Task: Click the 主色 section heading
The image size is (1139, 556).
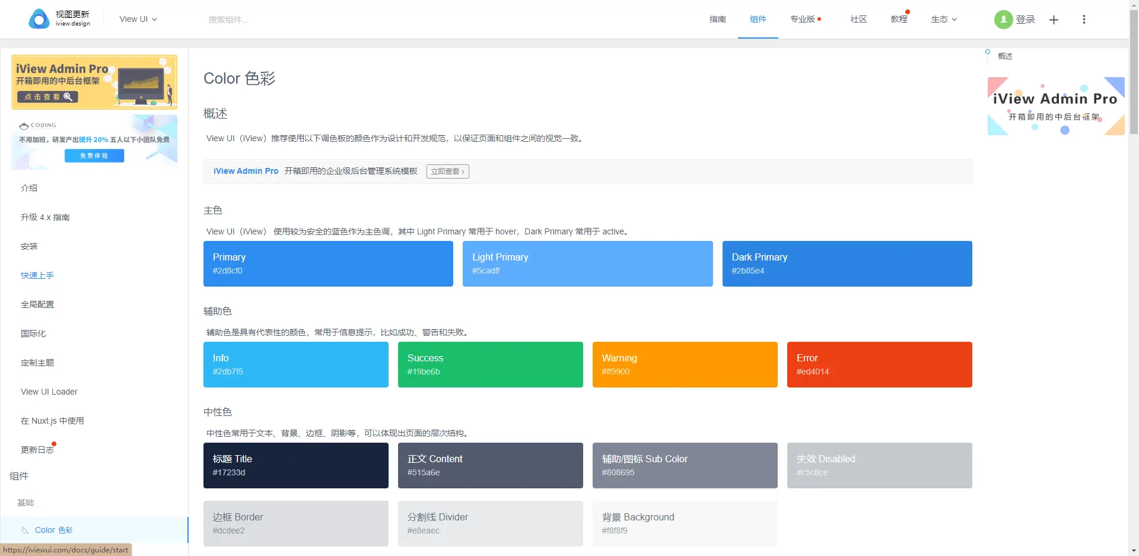Action: pos(213,210)
